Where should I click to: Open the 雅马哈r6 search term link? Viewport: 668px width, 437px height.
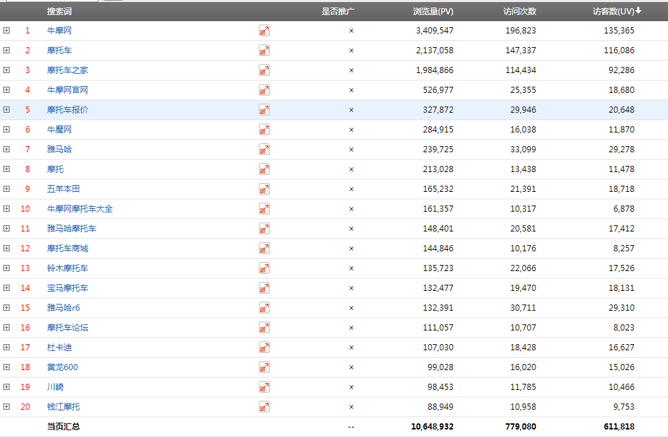64,308
